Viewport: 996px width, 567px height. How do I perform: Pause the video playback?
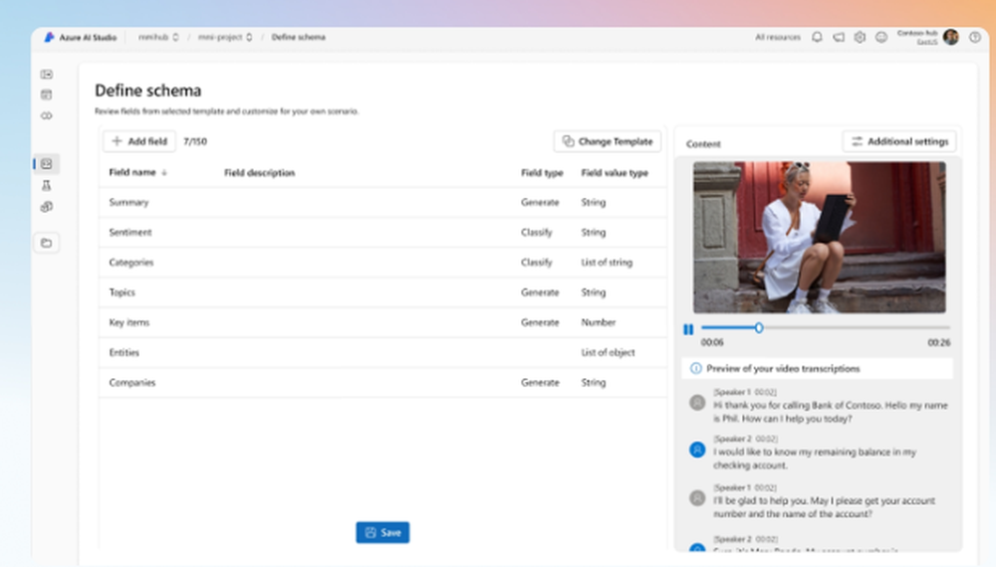pyautogui.click(x=688, y=329)
